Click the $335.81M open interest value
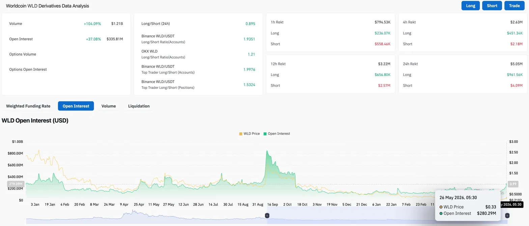The image size is (529, 226). tap(115, 39)
